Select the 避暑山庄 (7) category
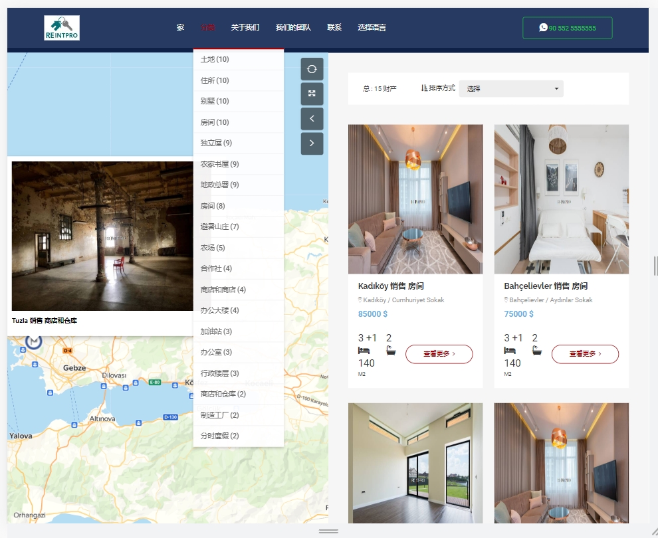 (x=239, y=227)
